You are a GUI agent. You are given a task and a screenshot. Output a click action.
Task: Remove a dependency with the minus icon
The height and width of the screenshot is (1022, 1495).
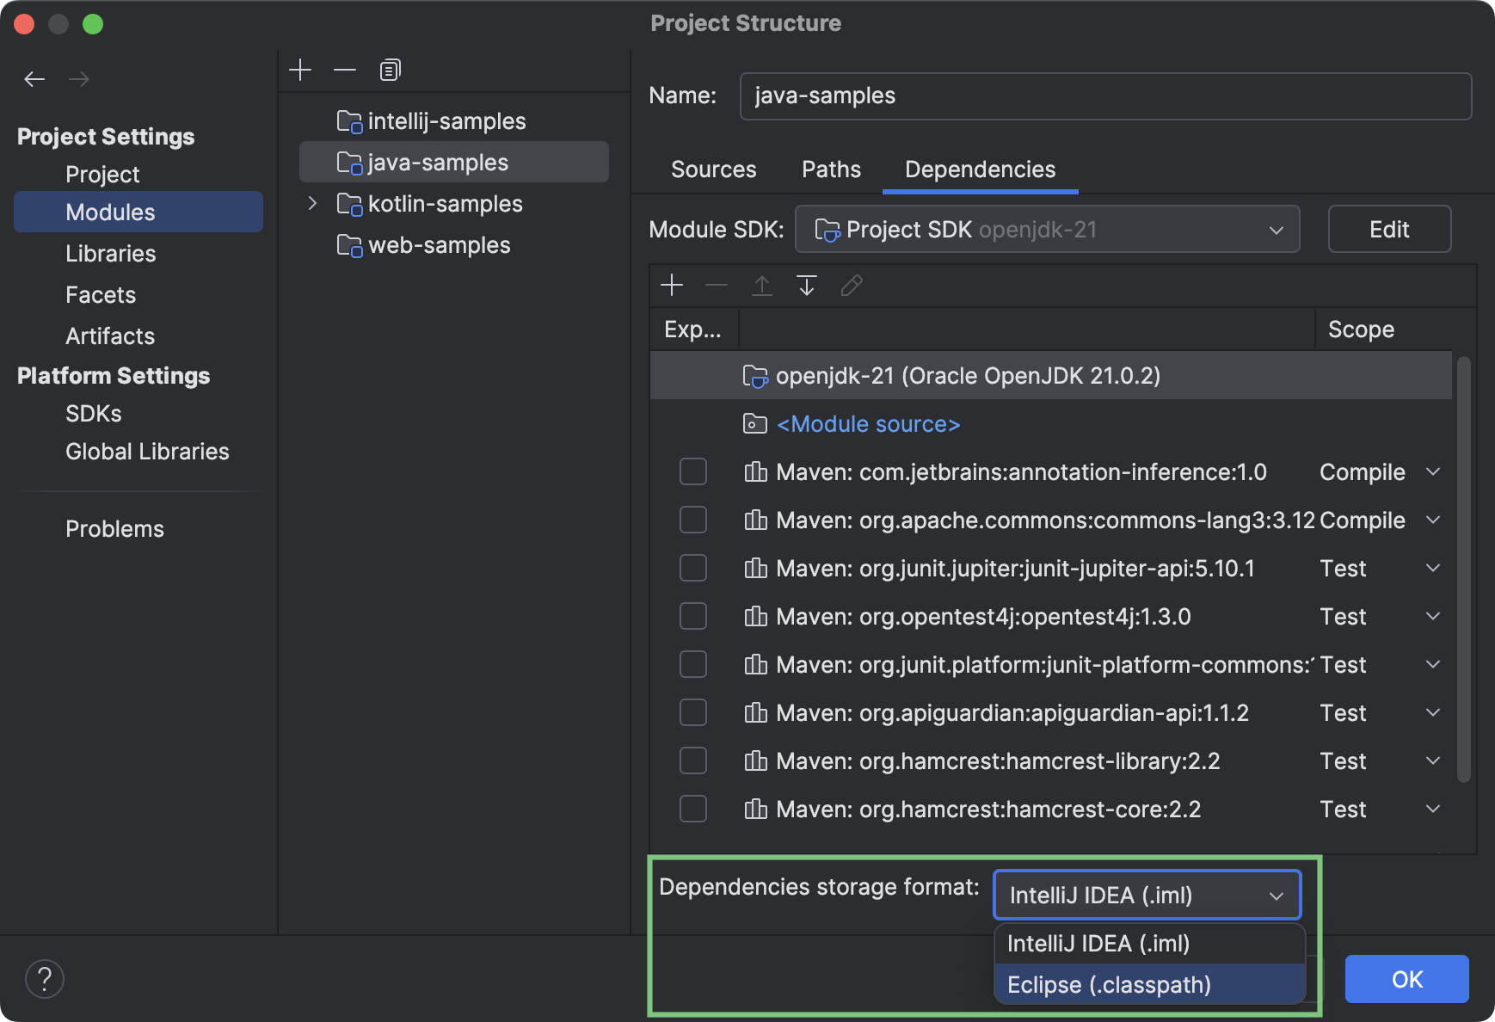pyautogui.click(x=717, y=285)
